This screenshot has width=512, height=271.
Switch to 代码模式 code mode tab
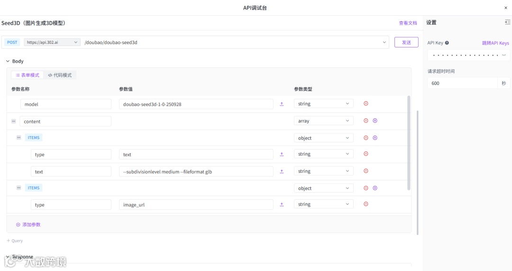click(x=60, y=75)
